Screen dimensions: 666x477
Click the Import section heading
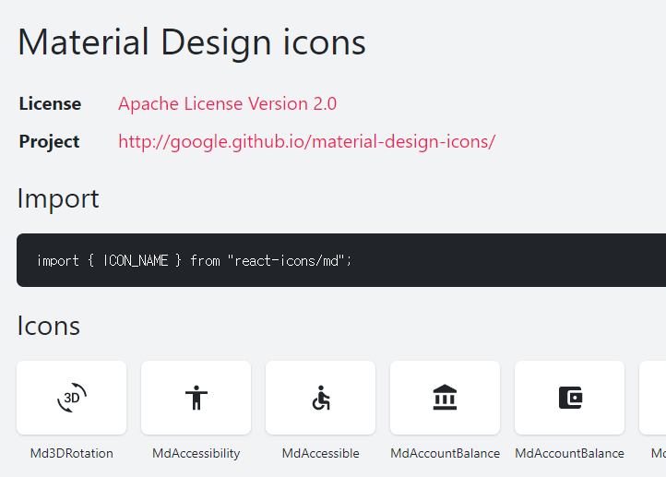pyautogui.click(x=58, y=198)
